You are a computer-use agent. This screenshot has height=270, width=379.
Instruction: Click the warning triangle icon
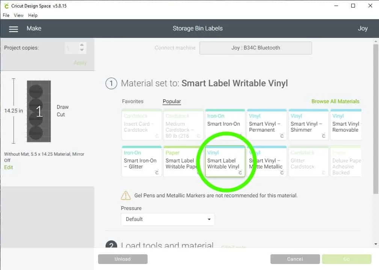(126, 195)
